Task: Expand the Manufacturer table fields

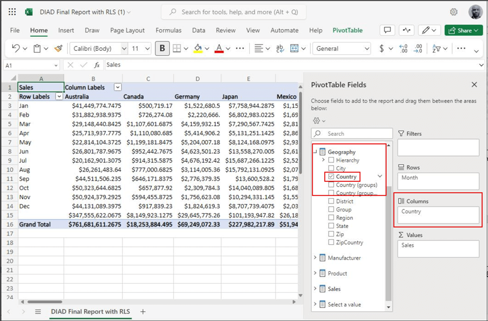Action: point(316,258)
